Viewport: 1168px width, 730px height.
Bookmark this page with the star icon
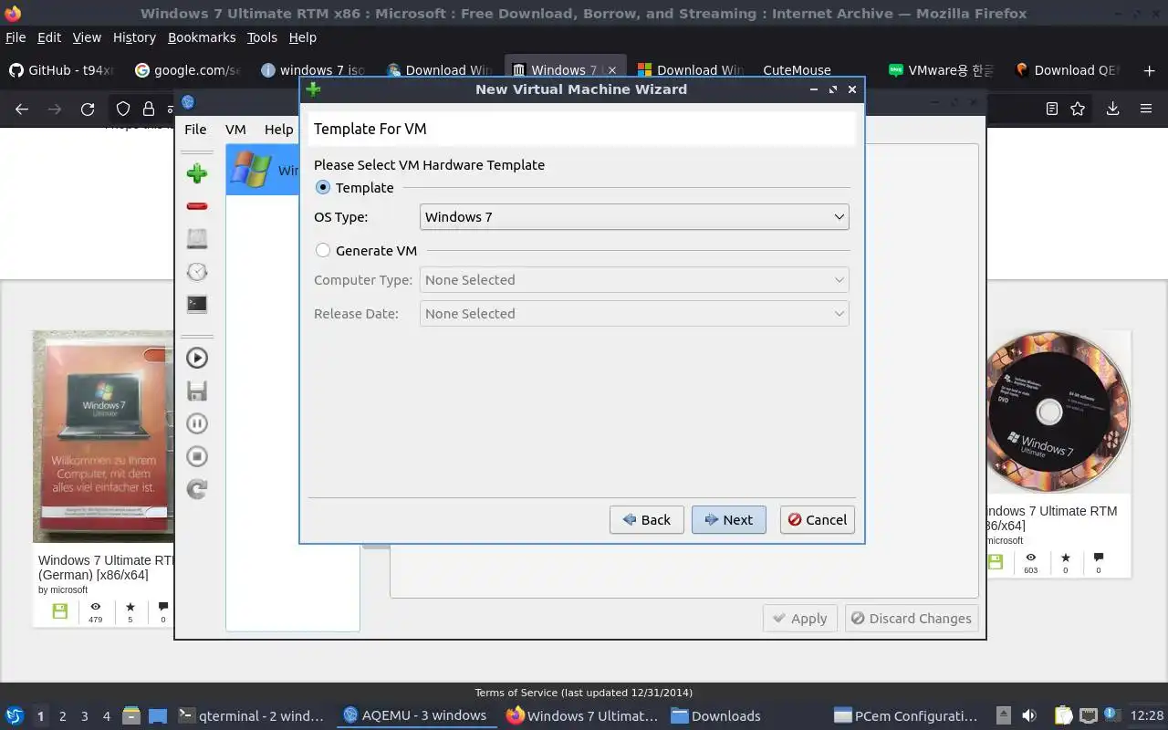pyautogui.click(x=1078, y=109)
